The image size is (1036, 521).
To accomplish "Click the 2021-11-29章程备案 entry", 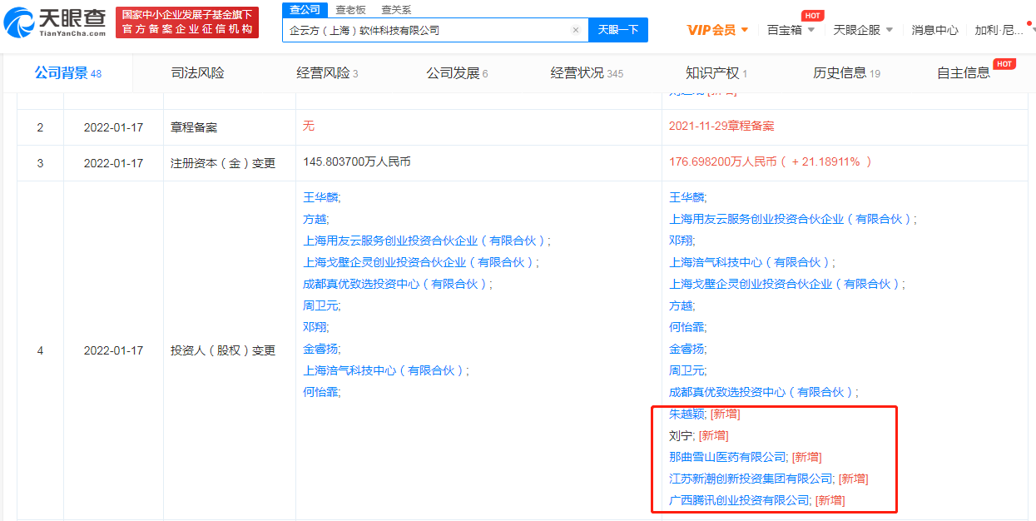I will [x=721, y=126].
